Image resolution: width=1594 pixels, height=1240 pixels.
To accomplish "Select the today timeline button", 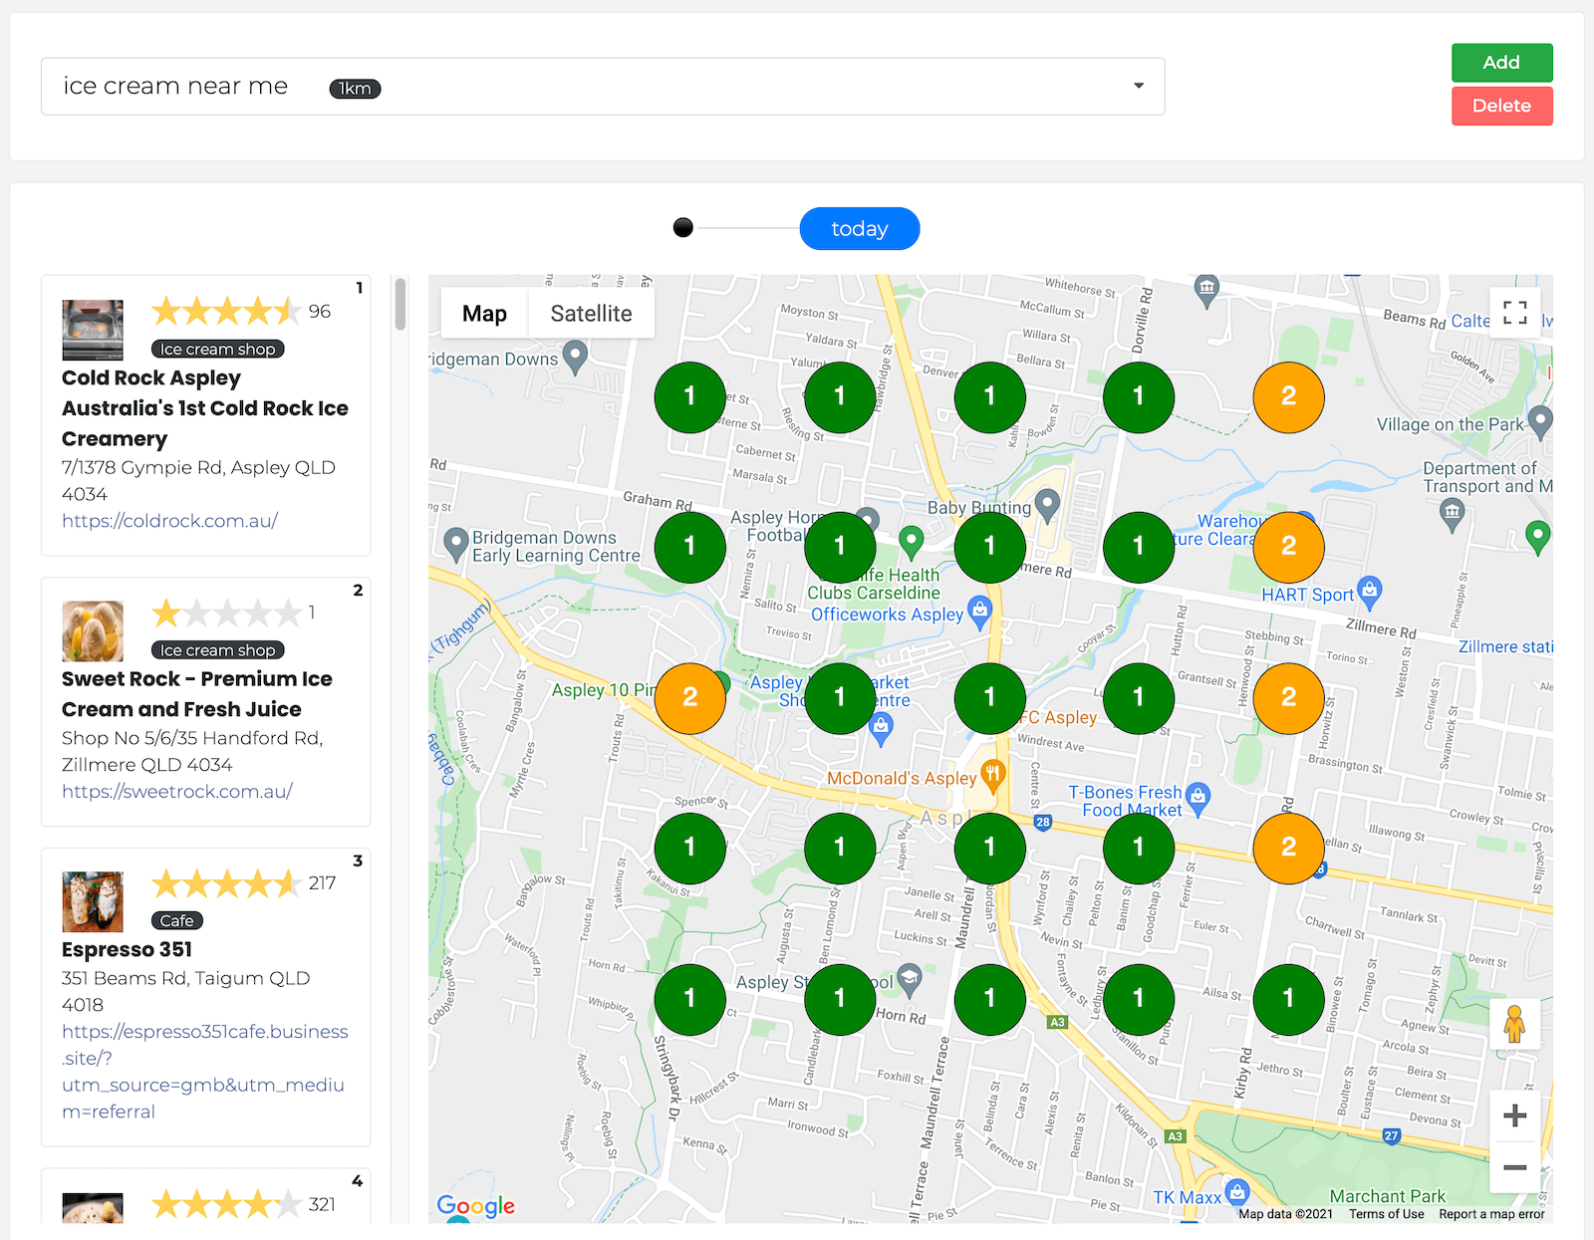I will click(859, 228).
